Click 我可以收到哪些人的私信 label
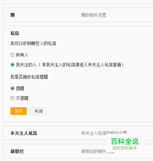This screenshot has width=153, height=161. pos(33,43)
